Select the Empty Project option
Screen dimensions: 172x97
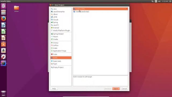[x=61, y=67]
